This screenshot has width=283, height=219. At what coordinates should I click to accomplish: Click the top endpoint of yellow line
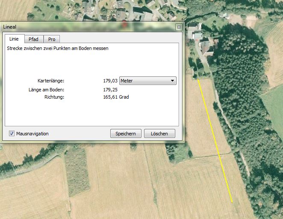pyautogui.click(x=198, y=79)
